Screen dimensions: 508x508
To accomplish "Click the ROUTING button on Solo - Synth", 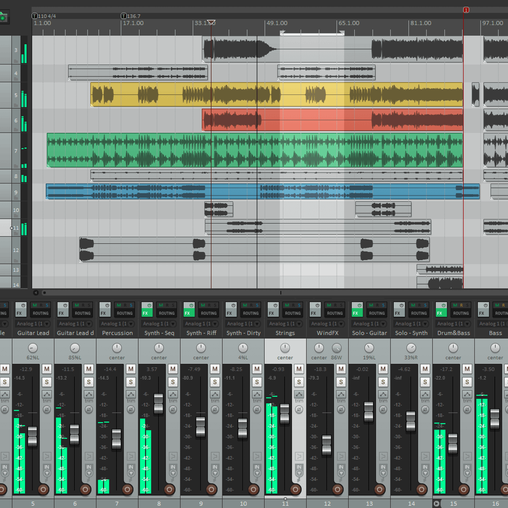I will click(x=419, y=313).
